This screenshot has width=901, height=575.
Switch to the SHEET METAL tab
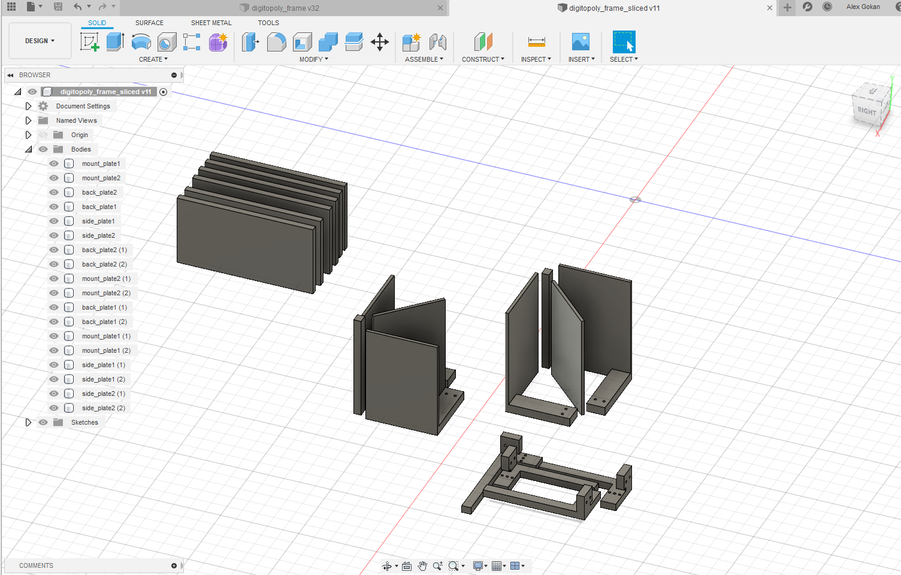211,23
